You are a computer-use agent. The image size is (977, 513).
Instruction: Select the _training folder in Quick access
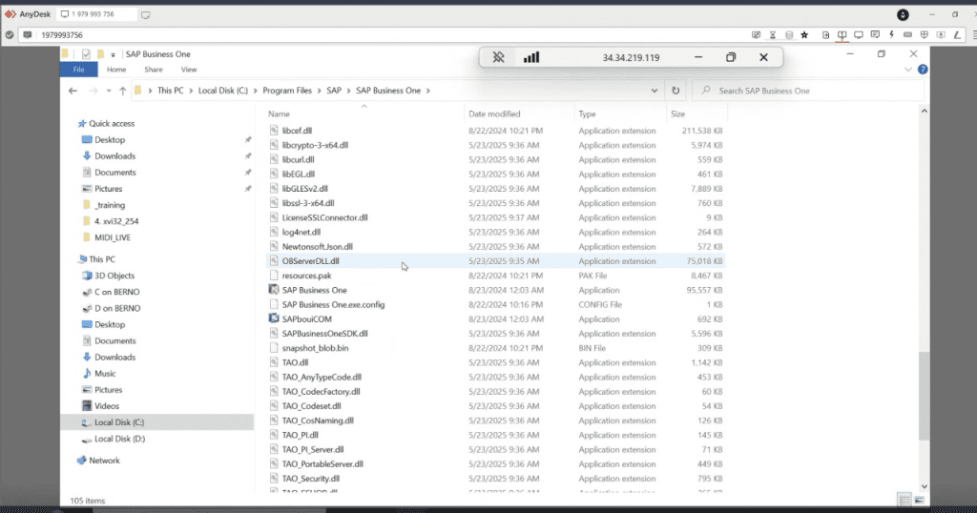tap(110, 205)
